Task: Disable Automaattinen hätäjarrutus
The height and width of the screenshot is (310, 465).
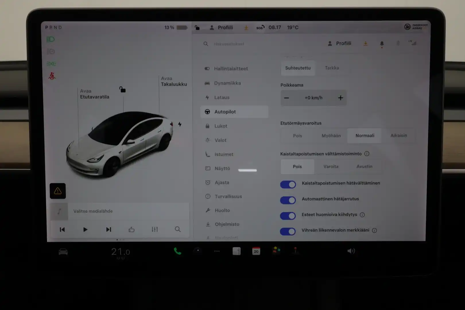Action: click(x=288, y=200)
